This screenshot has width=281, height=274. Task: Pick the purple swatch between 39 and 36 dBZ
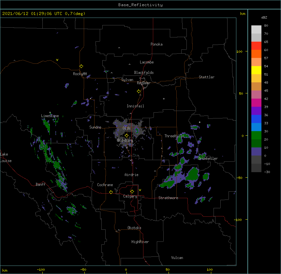(256, 111)
